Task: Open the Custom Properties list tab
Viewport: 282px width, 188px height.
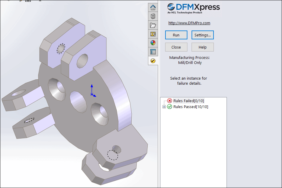Action: pyautogui.click(x=153, y=52)
